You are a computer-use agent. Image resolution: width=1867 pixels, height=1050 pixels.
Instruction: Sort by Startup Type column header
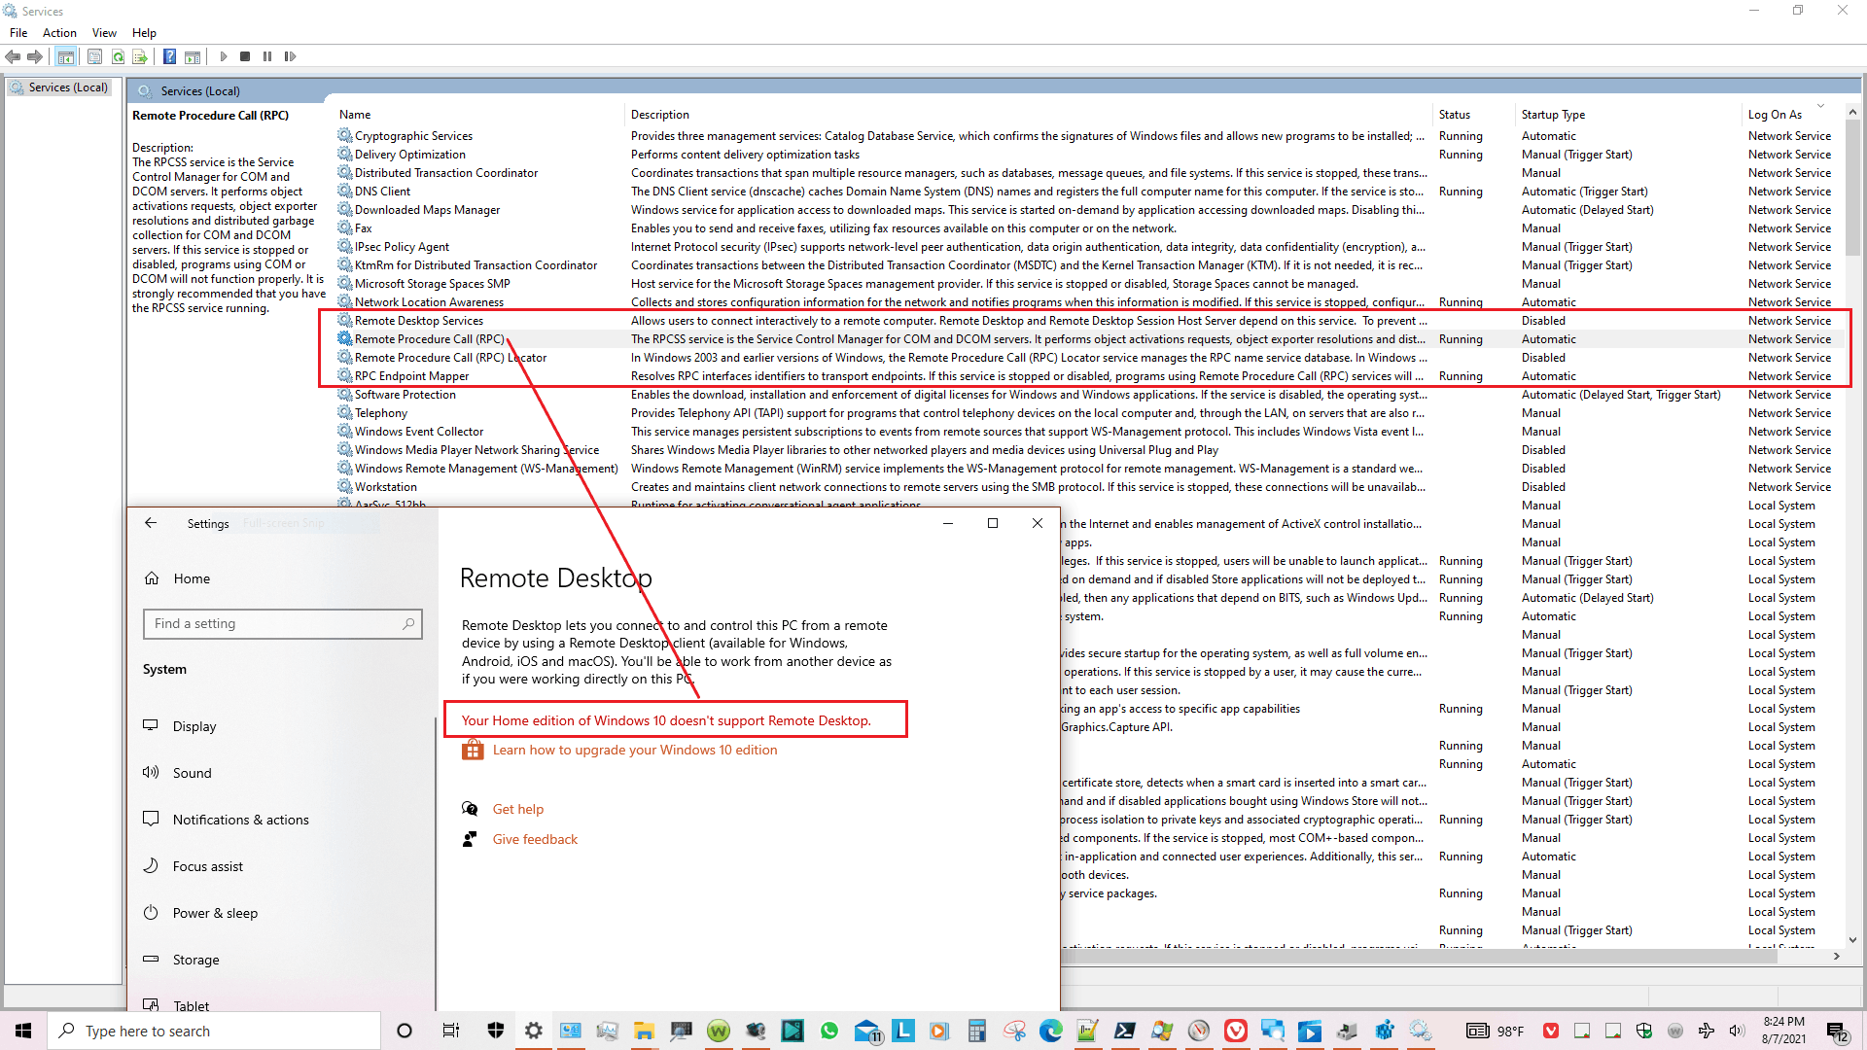pyautogui.click(x=1553, y=115)
